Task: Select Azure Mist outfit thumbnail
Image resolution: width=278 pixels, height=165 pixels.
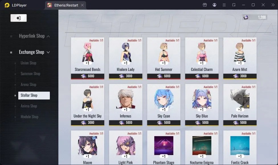Action: pos(240,52)
